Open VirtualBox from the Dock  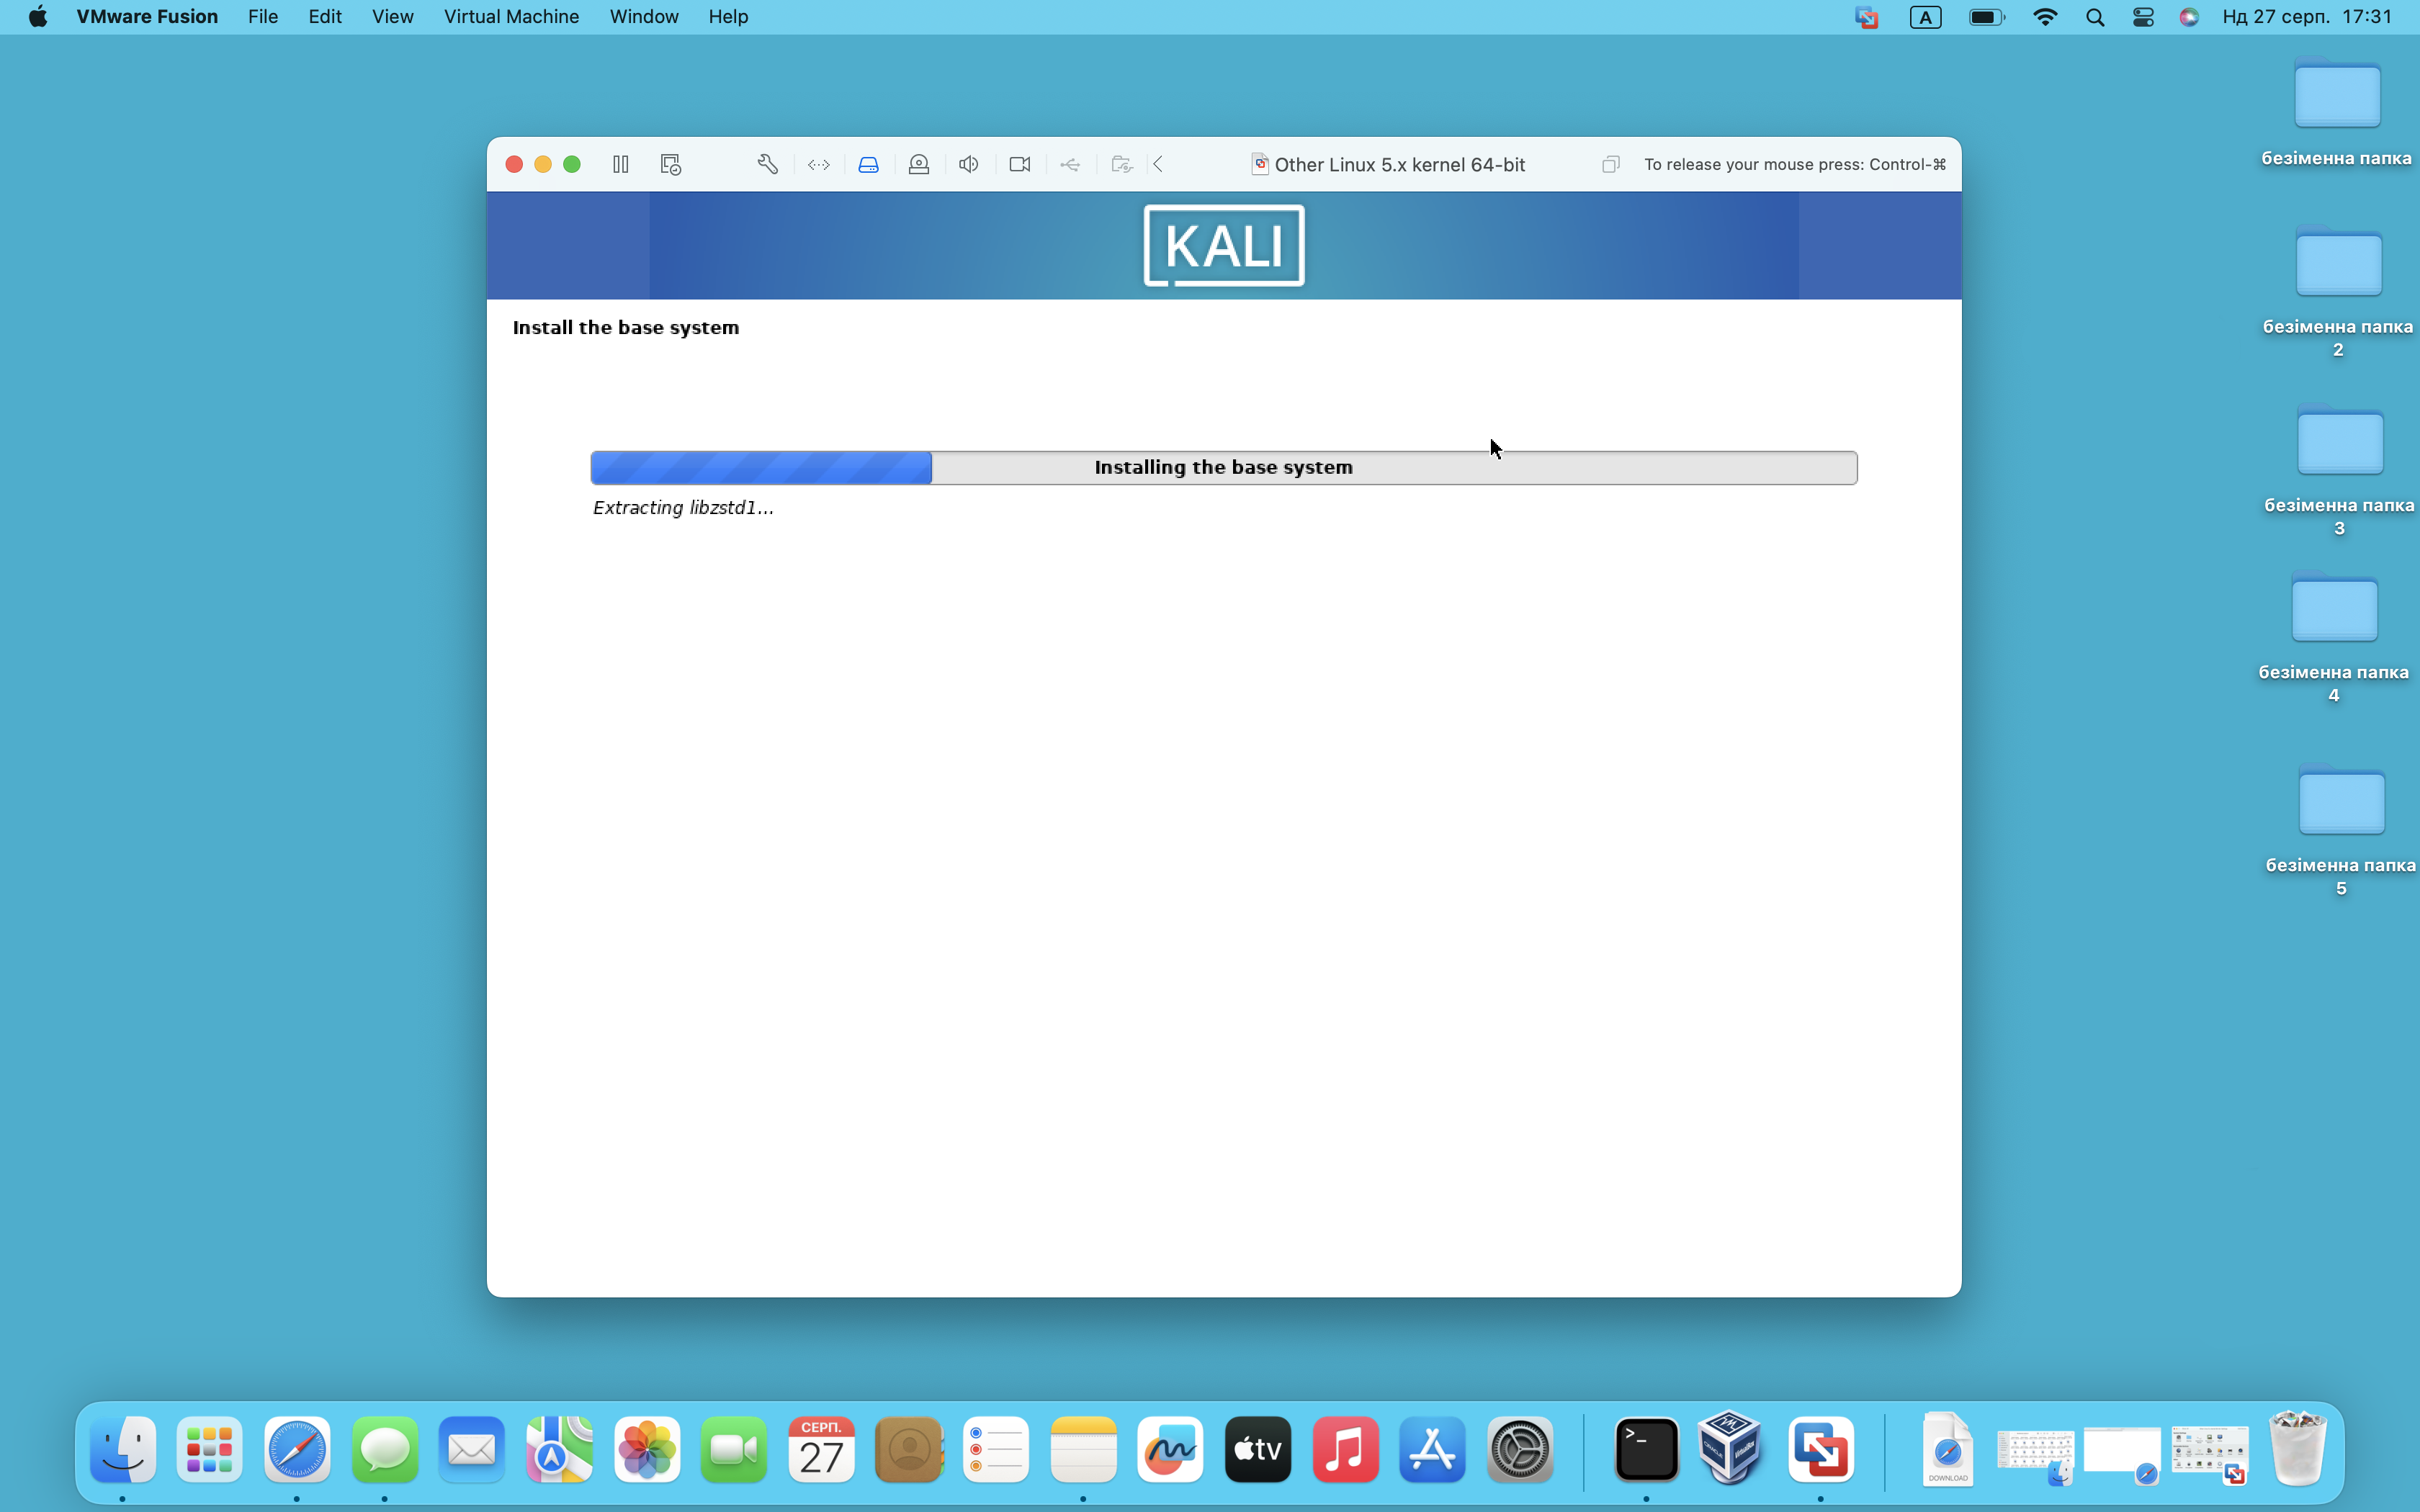[1730, 1448]
